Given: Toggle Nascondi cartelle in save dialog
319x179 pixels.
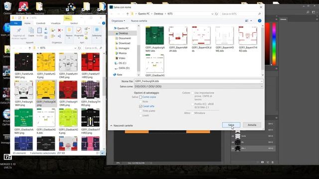Looking at the screenshot, I should click(122, 126).
